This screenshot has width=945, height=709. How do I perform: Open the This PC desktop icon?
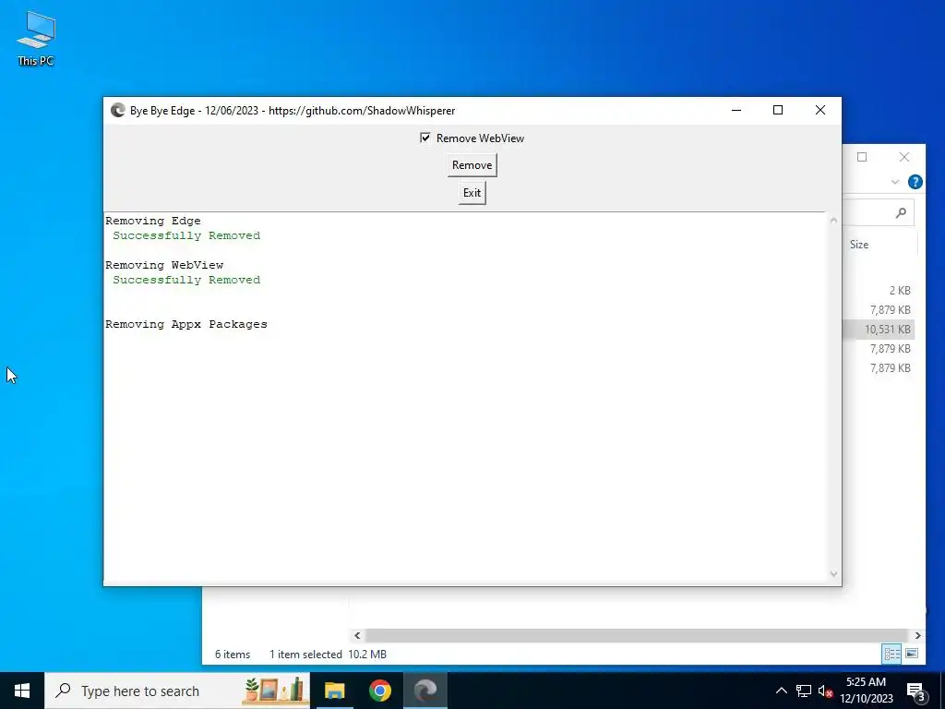[x=36, y=39]
